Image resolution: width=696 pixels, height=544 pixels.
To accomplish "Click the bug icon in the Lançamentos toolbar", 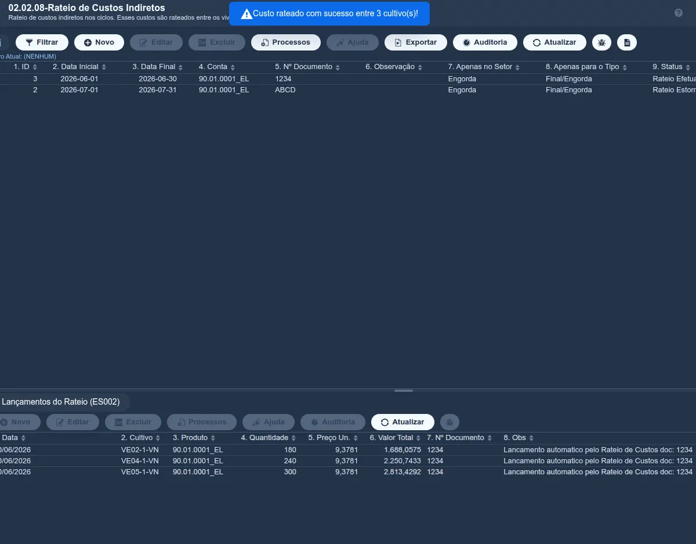I will [449, 422].
